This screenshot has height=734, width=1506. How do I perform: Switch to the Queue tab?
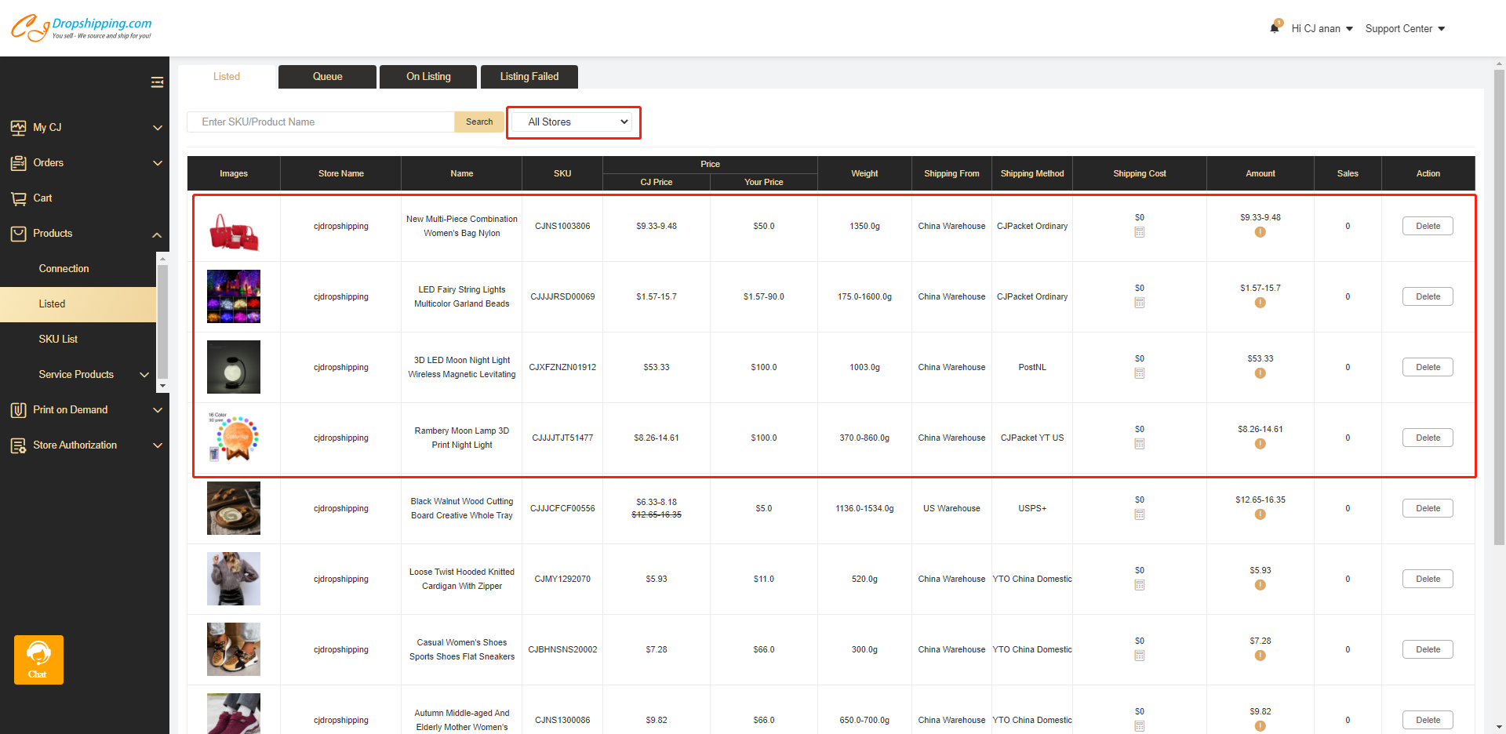[327, 77]
